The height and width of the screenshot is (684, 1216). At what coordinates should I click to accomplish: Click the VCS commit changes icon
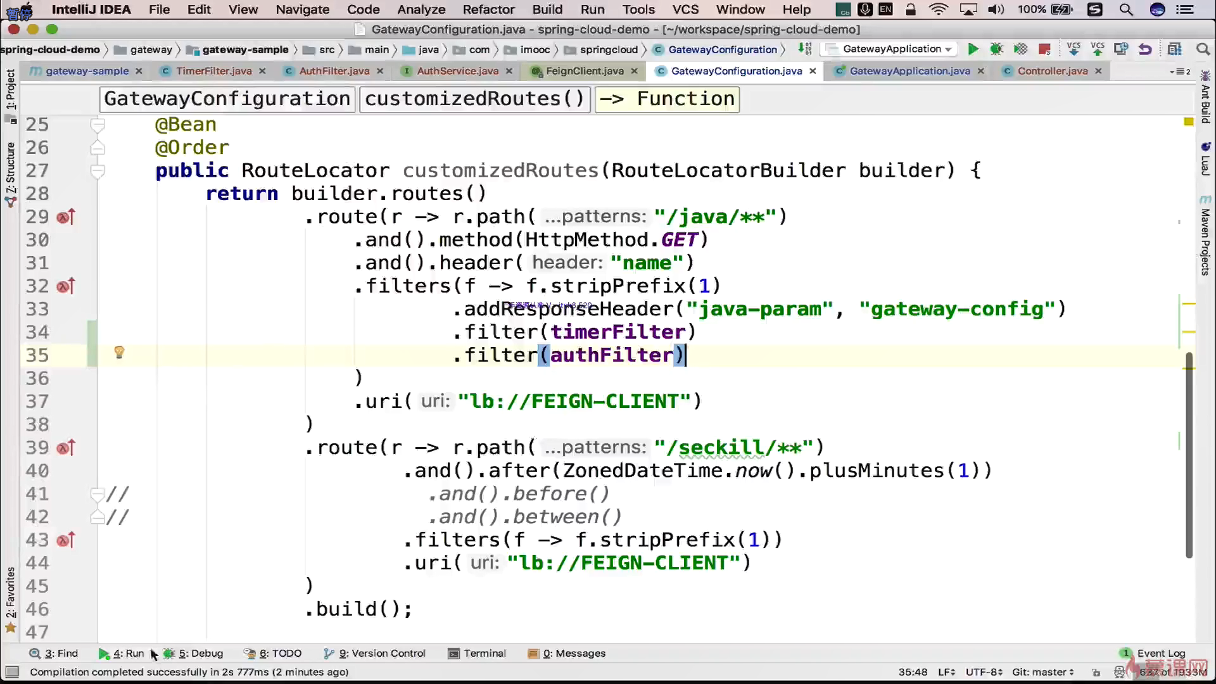pos(1097,49)
